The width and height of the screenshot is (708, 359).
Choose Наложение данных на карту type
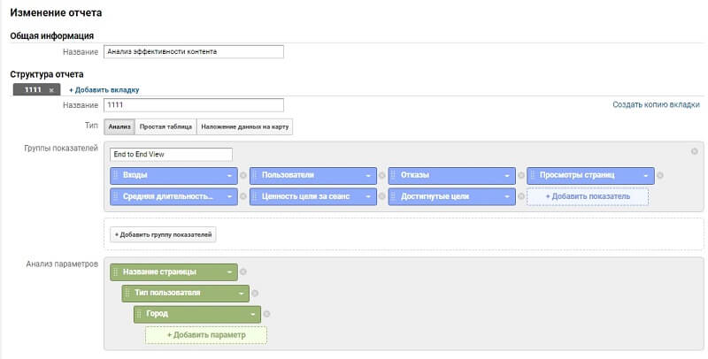(244, 127)
